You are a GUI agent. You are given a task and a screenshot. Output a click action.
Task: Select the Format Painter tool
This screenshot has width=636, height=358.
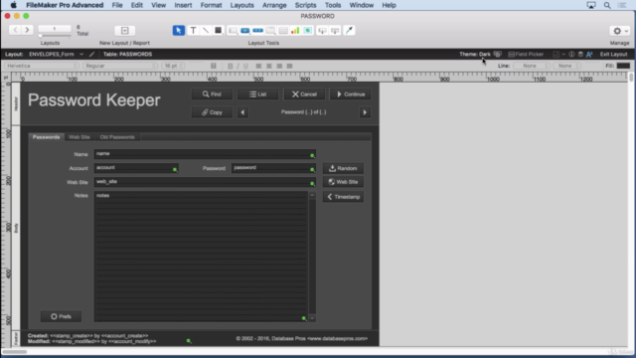click(349, 31)
